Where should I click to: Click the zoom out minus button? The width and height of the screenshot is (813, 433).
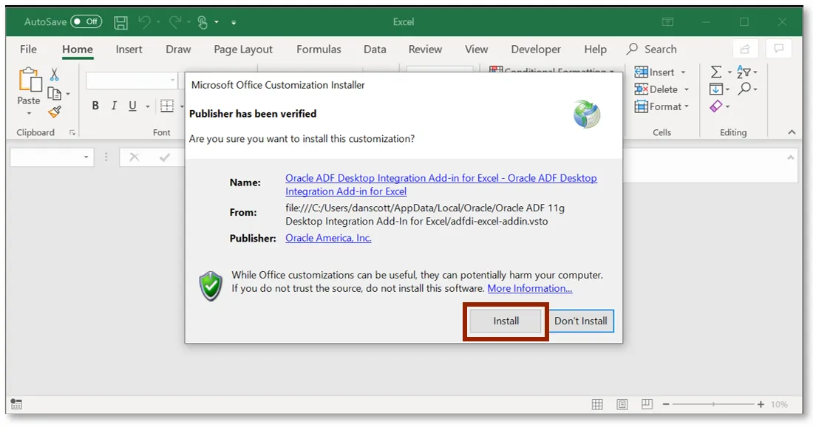point(666,404)
